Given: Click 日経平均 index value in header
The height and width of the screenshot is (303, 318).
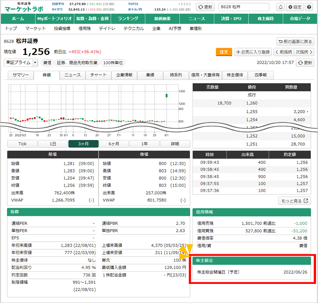Looking at the screenshot, I should (x=78, y=4).
